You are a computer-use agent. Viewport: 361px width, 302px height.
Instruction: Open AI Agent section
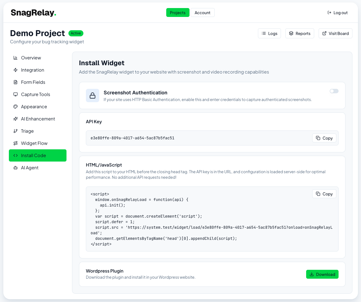[38, 168]
